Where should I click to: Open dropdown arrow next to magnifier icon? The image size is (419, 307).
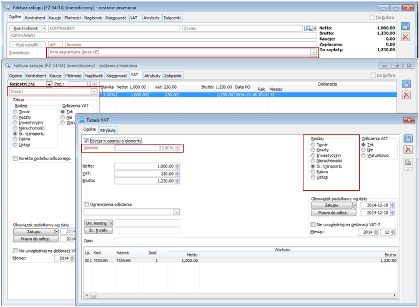pos(315,28)
